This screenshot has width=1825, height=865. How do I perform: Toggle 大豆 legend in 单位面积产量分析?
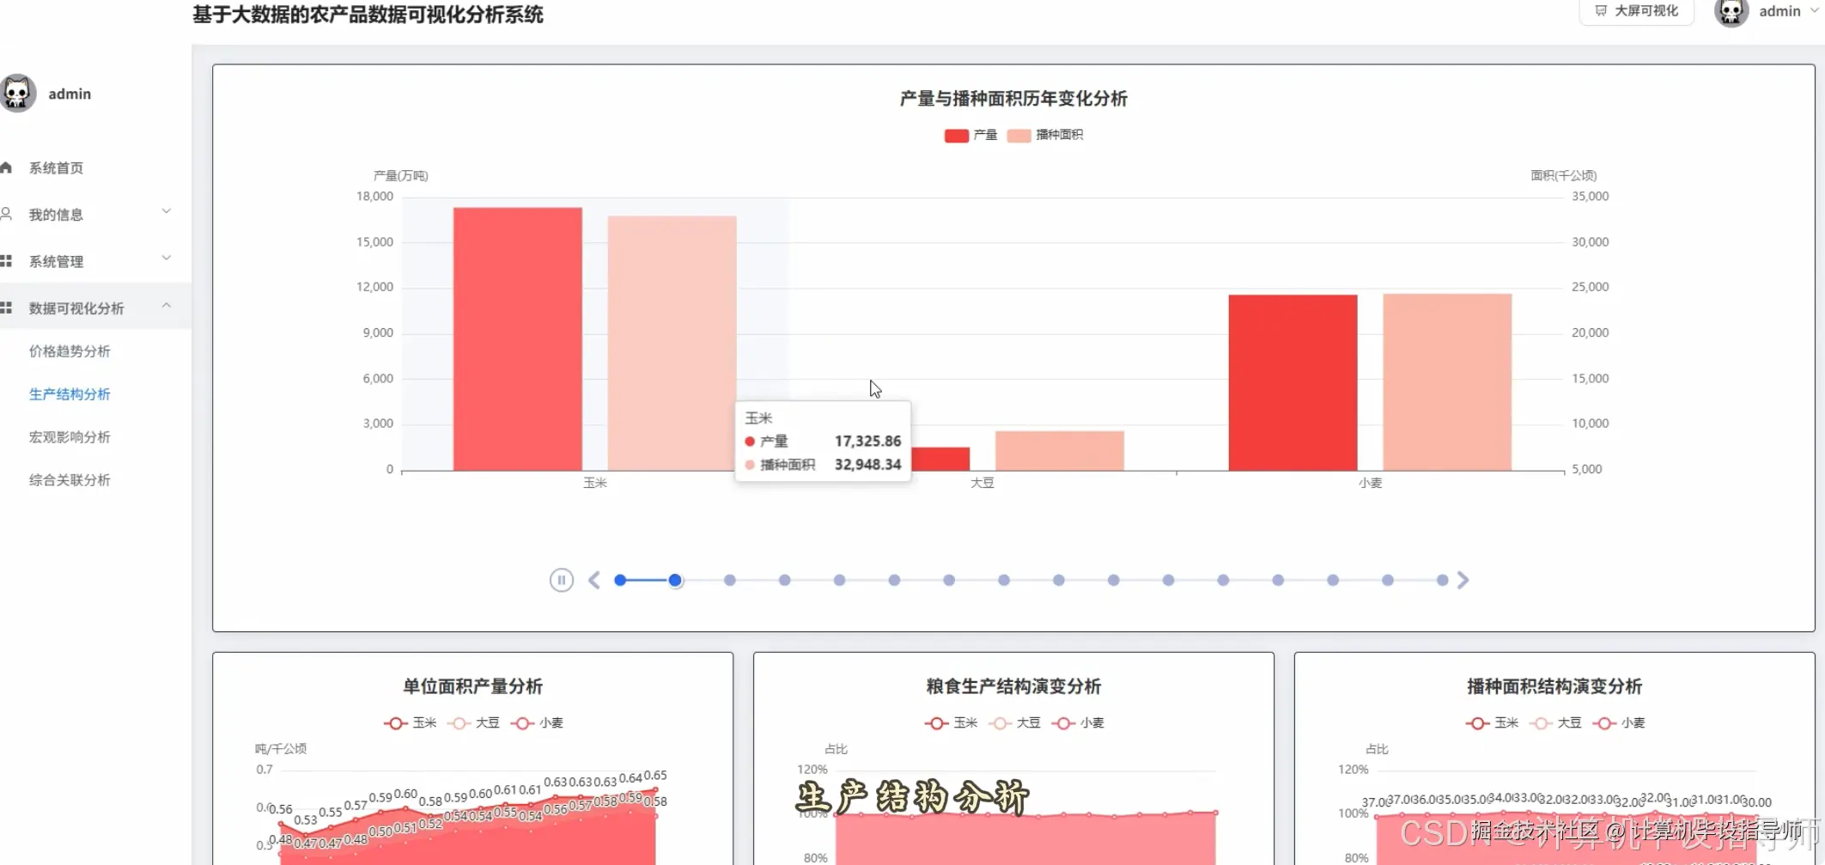tap(474, 723)
